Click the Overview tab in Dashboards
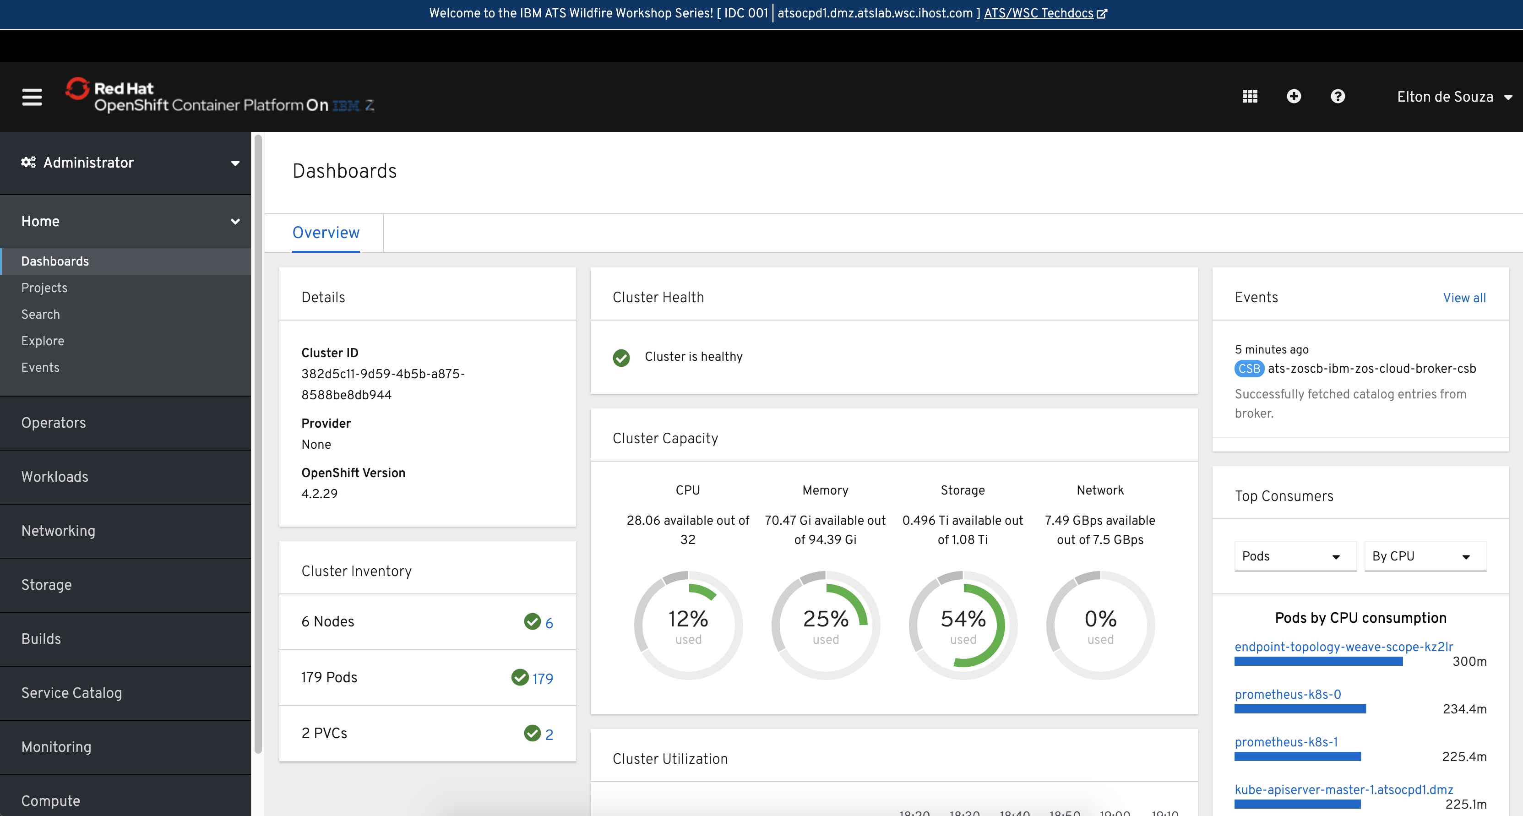This screenshot has height=816, width=1523. (x=326, y=233)
